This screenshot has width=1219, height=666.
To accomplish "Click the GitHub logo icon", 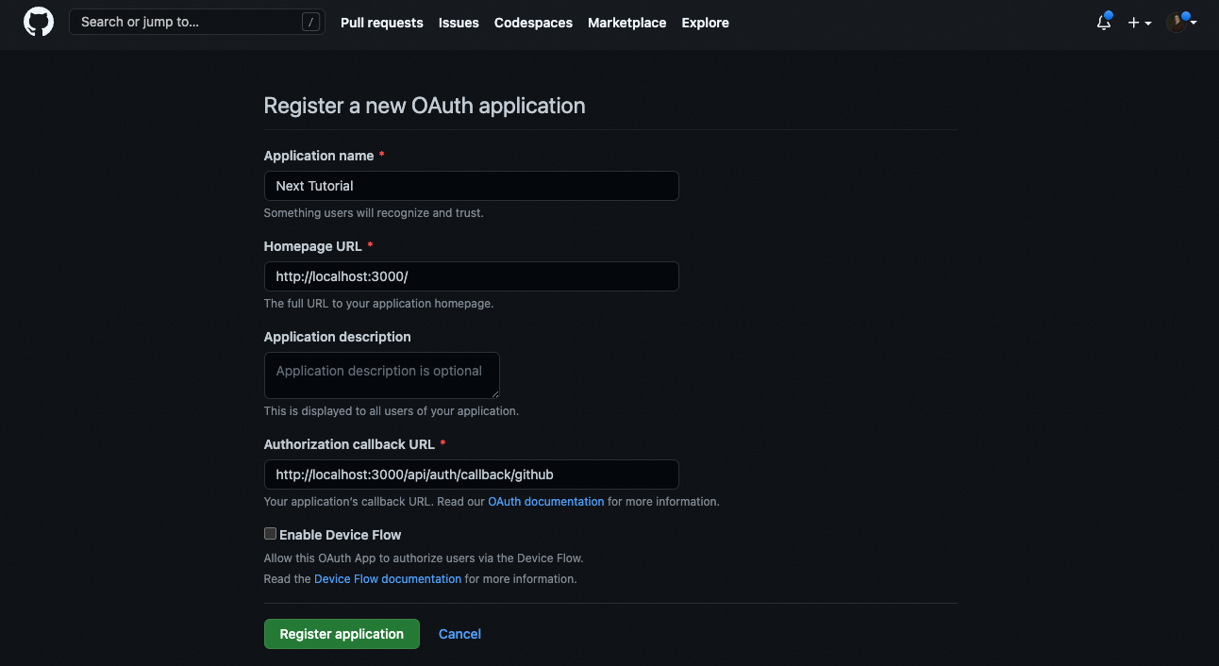I will [x=38, y=22].
